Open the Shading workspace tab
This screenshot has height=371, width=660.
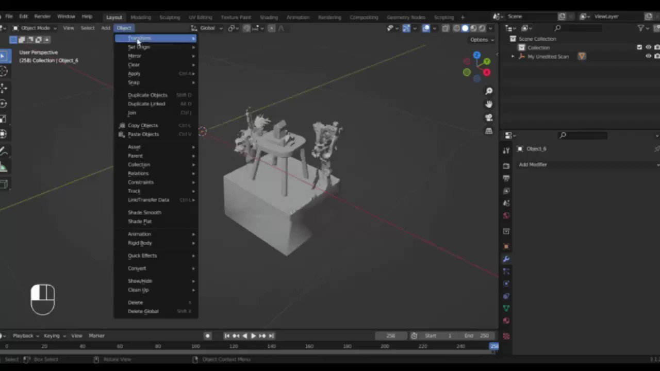click(268, 17)
